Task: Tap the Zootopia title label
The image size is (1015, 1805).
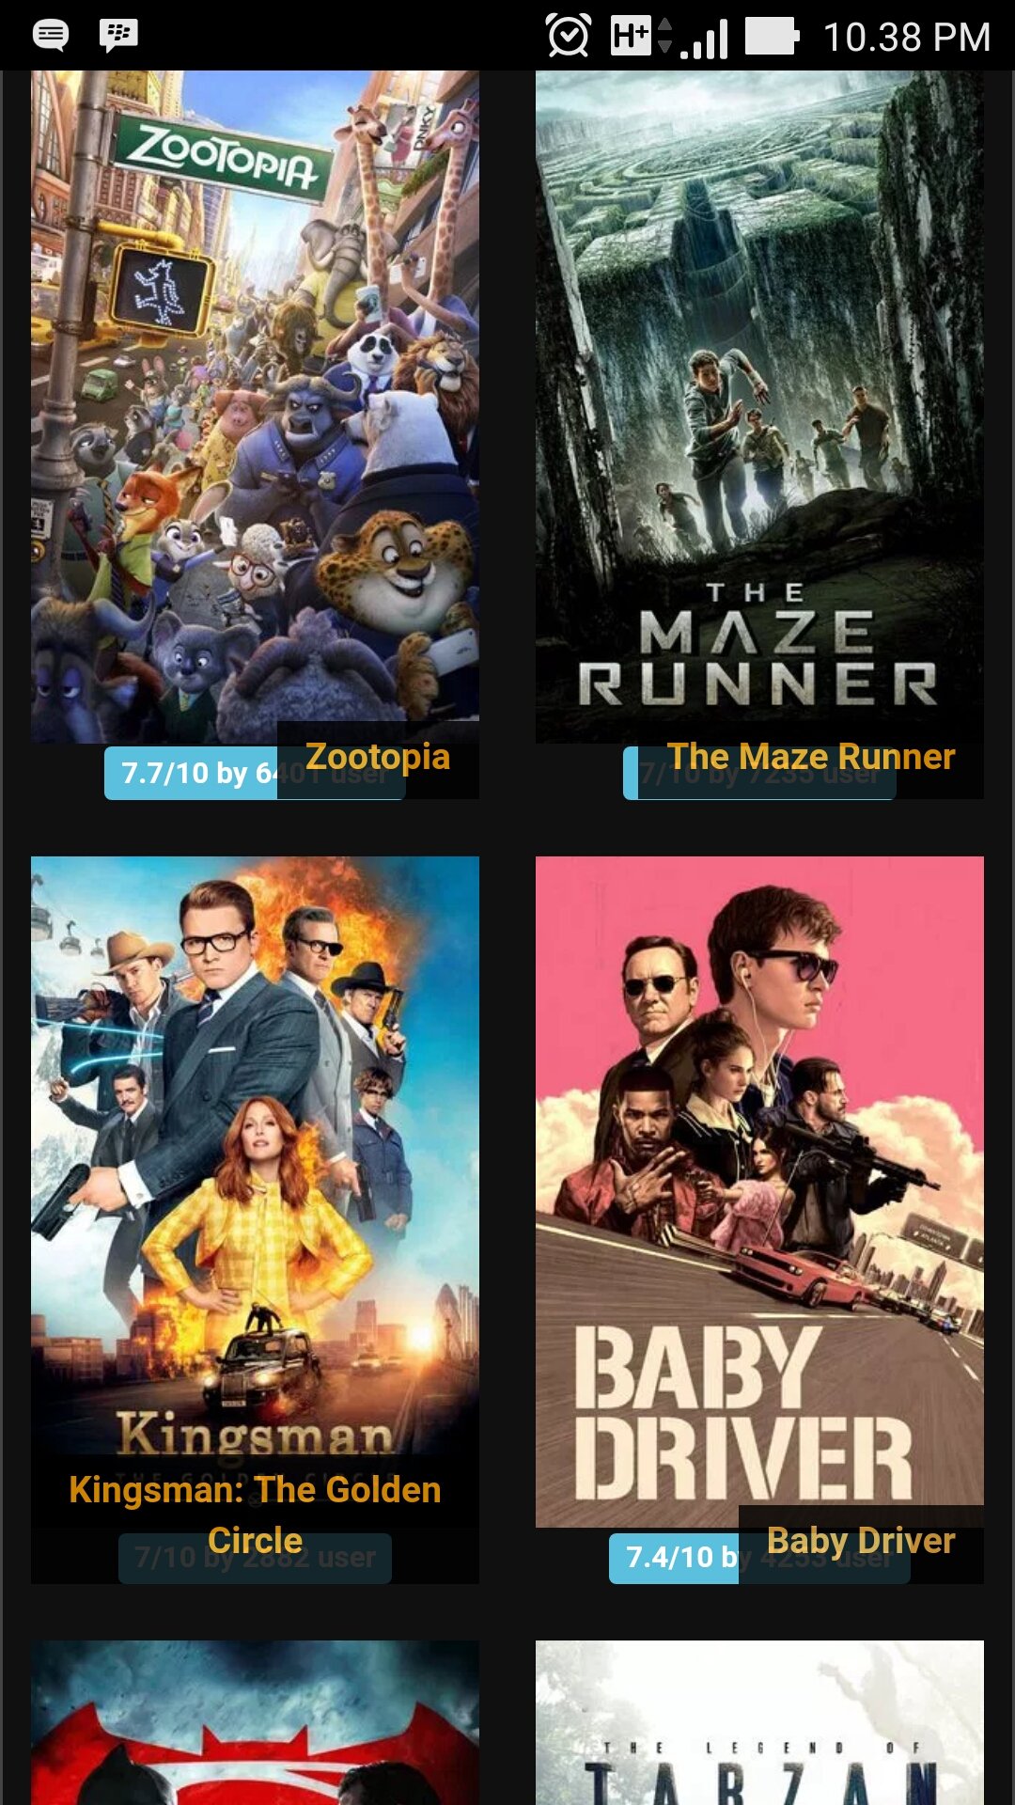Action: 378,758
